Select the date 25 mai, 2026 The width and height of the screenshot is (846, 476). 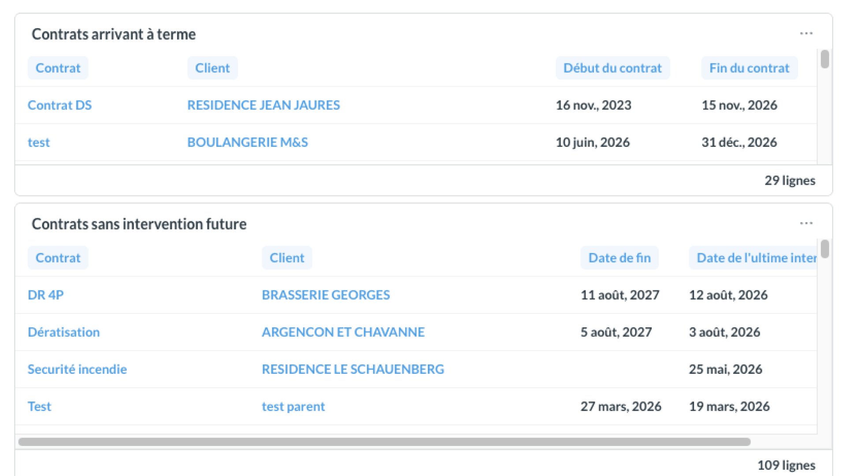pyautogui.click(x=726, y=369)
